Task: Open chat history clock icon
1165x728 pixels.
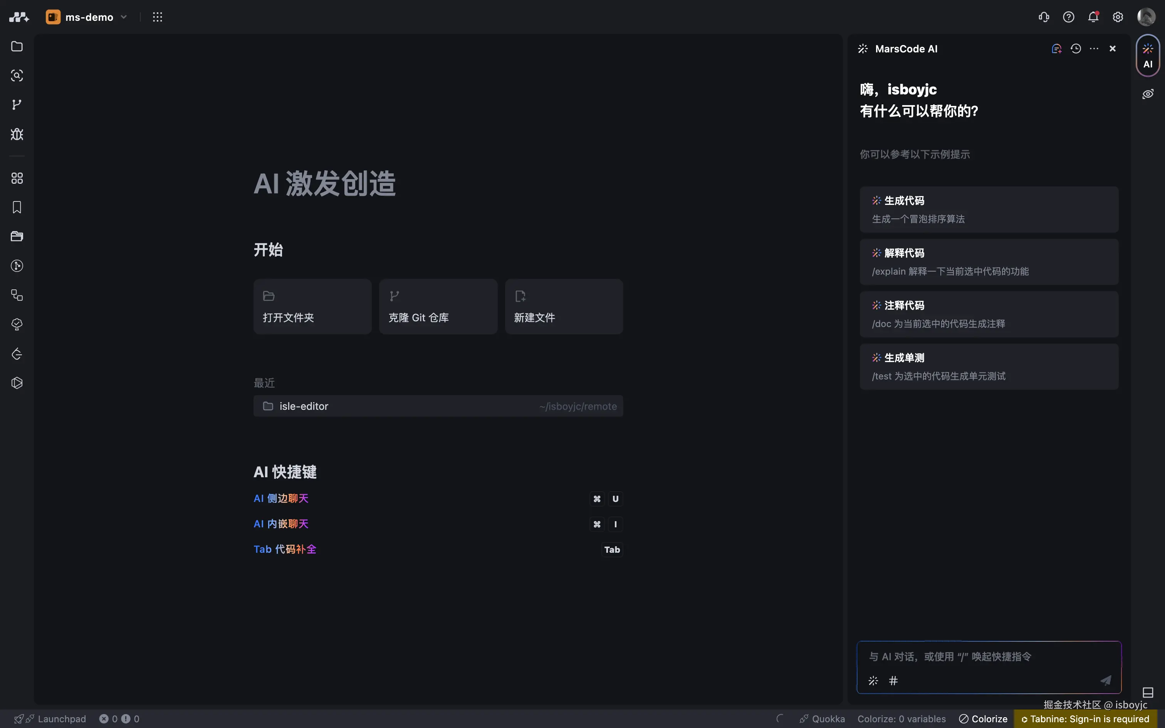Action: tap(1076, 49)
